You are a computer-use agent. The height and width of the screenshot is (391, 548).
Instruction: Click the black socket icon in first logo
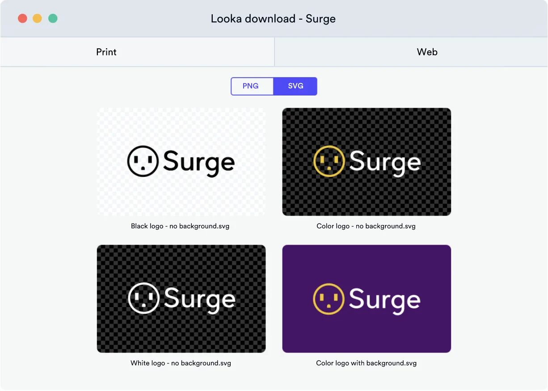[x=143, y=161]
